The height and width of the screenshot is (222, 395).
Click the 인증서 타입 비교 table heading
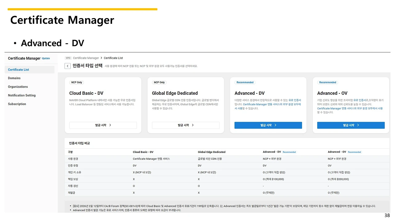[x=79, y=143]
